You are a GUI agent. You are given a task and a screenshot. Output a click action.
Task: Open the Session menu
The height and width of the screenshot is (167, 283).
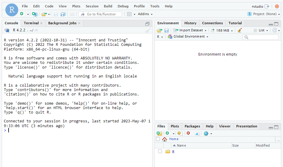coord(92,6)
